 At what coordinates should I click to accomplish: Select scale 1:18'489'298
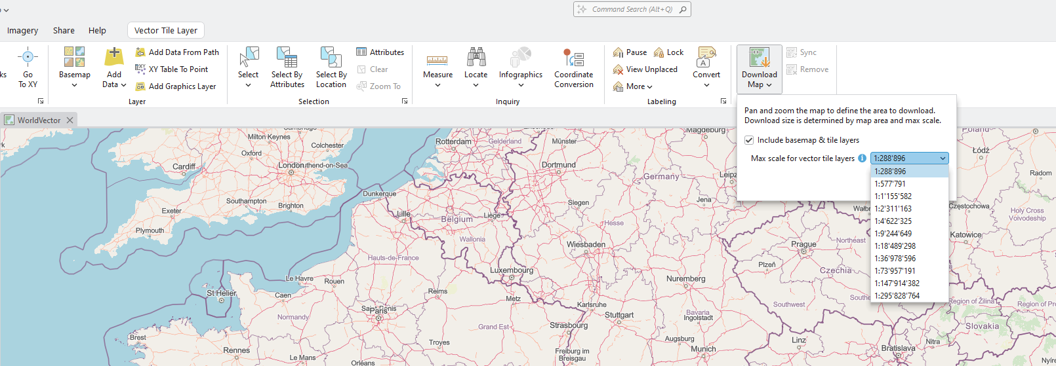point(910,246)
